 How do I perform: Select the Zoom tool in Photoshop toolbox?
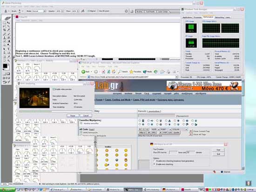tap(8, 60)
